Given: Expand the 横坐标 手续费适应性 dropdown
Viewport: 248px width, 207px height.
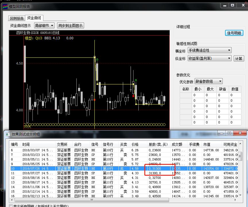Looking at the screenshot, I should pyautogui.click(x=210, y=51).
